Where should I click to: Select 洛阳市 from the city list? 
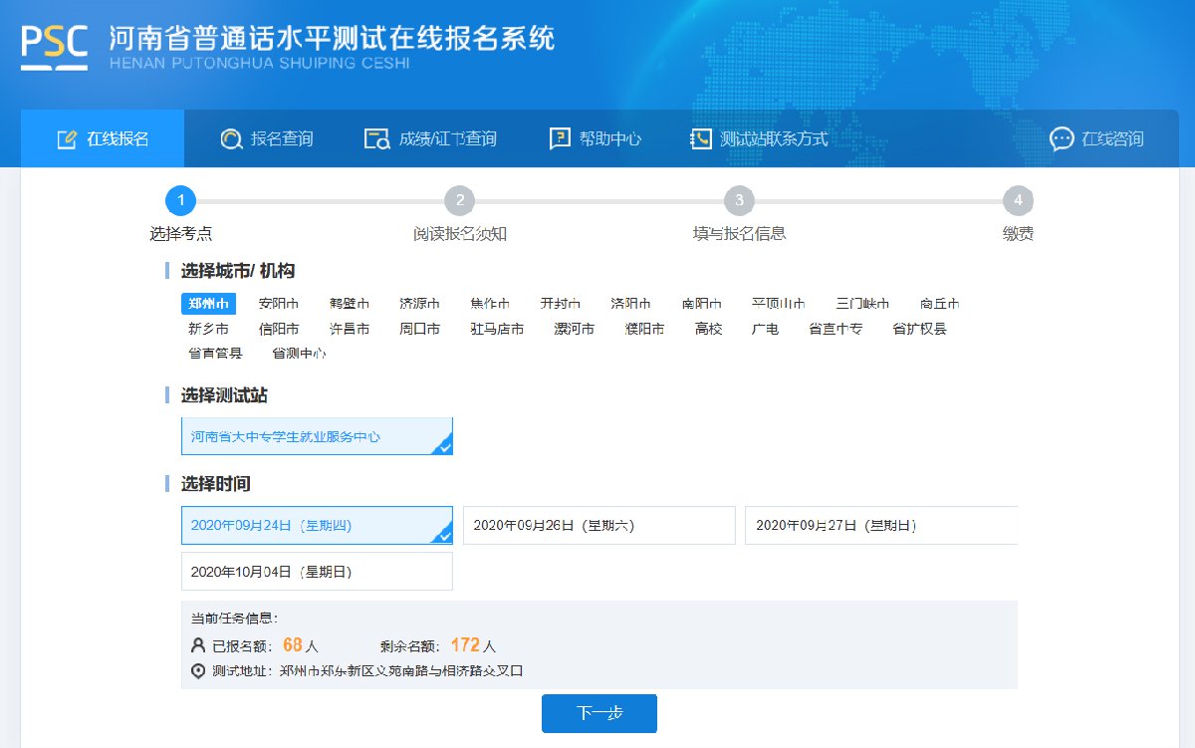click(630, 304)
